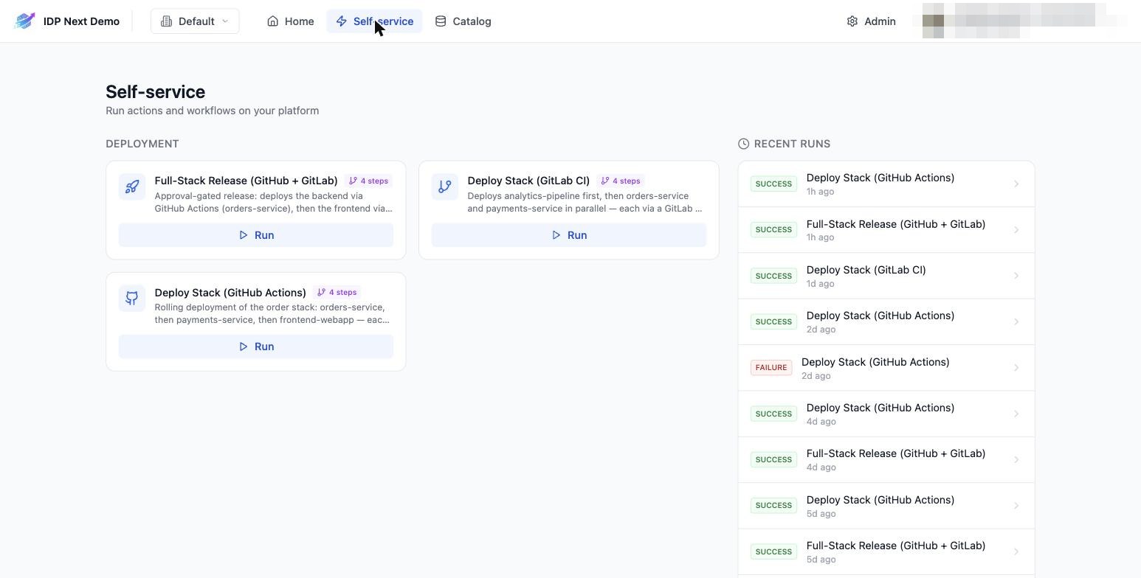Select the Self-service tab
Image resolution: width=1141 pixels, height=578 pixels.
374,21
